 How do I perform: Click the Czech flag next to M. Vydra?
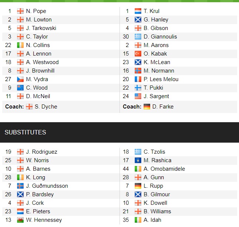tap(20, 79)
